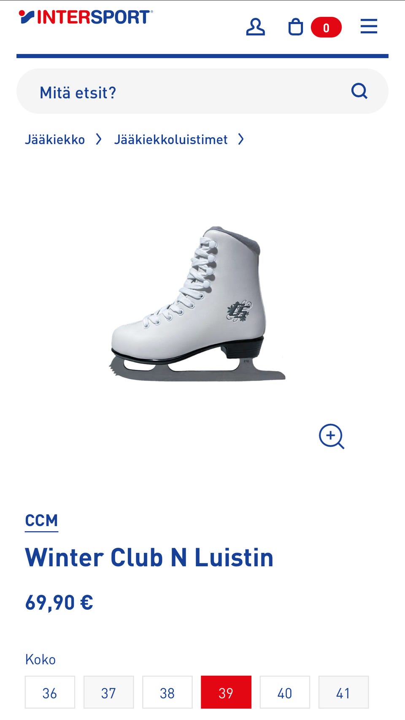
Task: Click chevron after Jääkiekkoluistimet breadcrumb
Action: click(x=241, y=139)
